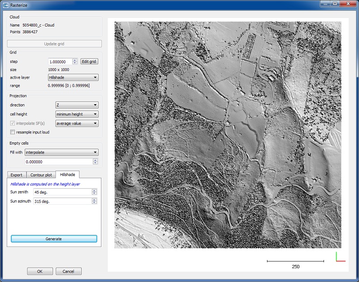Click the empty cell fill value spinner

click(x=95, y=162)
